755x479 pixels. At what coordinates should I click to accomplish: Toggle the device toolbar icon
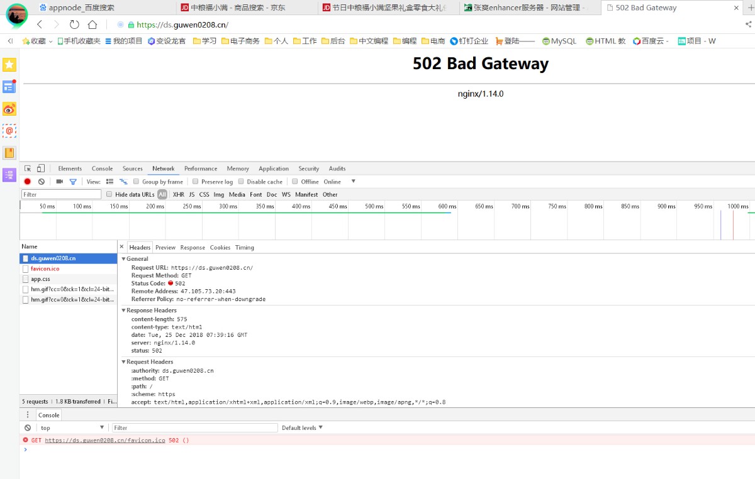point(41,168)
